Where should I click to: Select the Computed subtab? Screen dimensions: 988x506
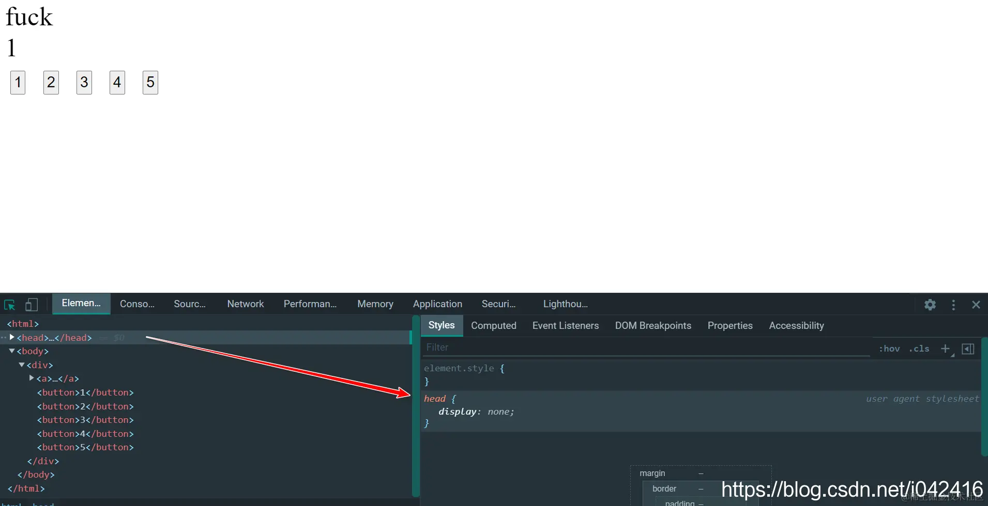[x=494, y=326]
